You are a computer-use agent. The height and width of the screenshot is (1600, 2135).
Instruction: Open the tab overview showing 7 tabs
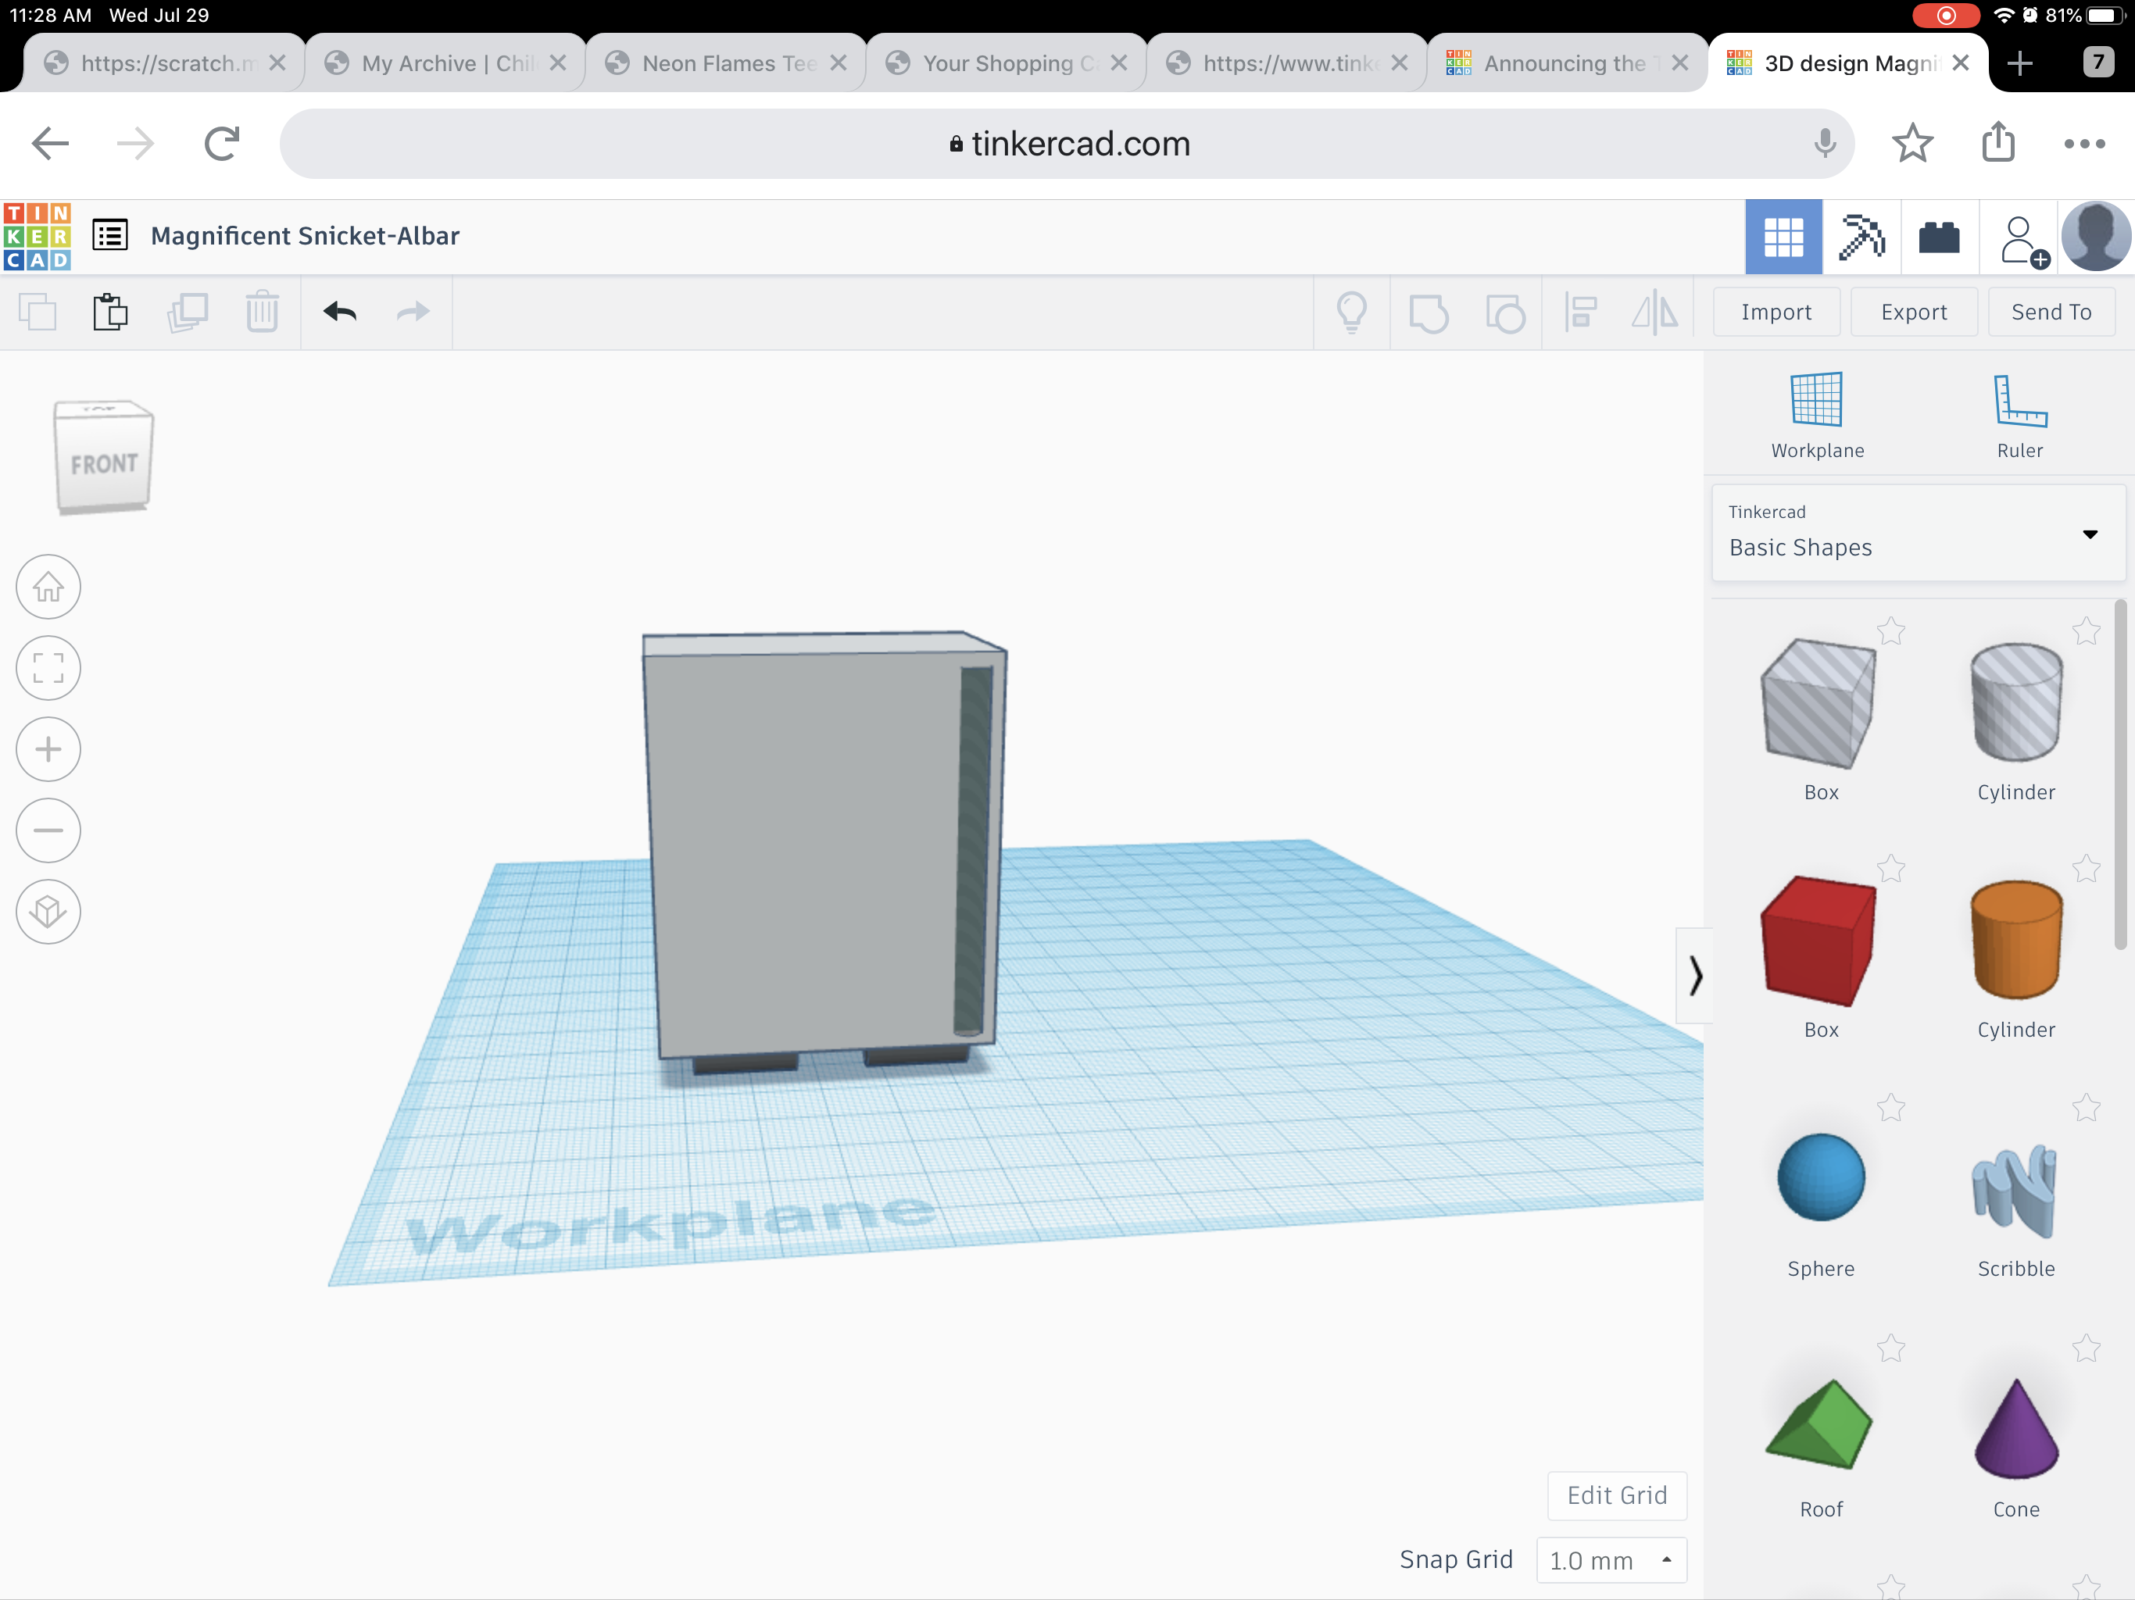tap(2097, 62)
